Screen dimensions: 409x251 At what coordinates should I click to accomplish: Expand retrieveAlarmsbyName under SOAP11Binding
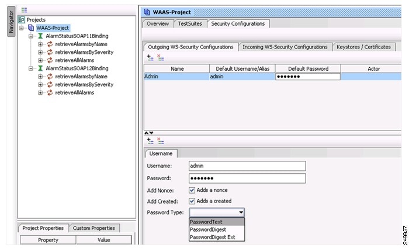click(x=40, y=44)
